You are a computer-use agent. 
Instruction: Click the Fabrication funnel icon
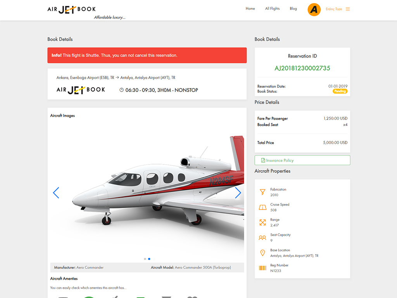coord(262,192)
